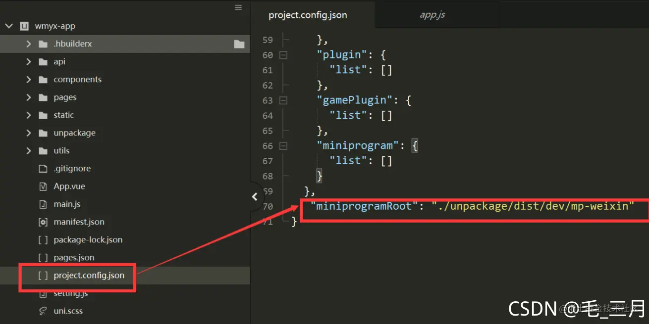Fold the "plugin" block at line 60

click(283, 55)
